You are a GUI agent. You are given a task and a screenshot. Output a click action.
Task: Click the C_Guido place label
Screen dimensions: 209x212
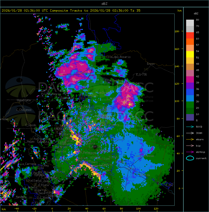[31, 125]
